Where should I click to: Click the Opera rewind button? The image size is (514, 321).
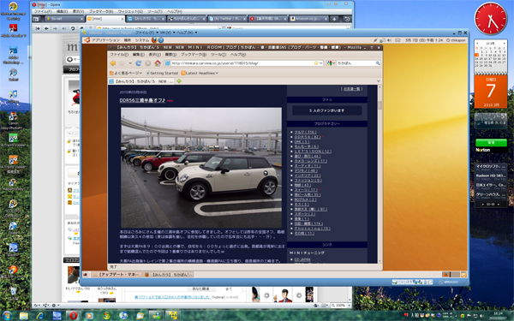click(x=38, y=29)
